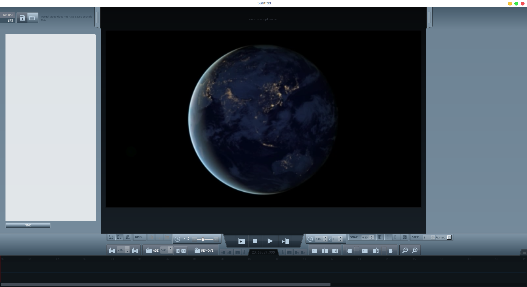Open the Frames unit dropdown
The image size is (527, 287).
(449, 237)
